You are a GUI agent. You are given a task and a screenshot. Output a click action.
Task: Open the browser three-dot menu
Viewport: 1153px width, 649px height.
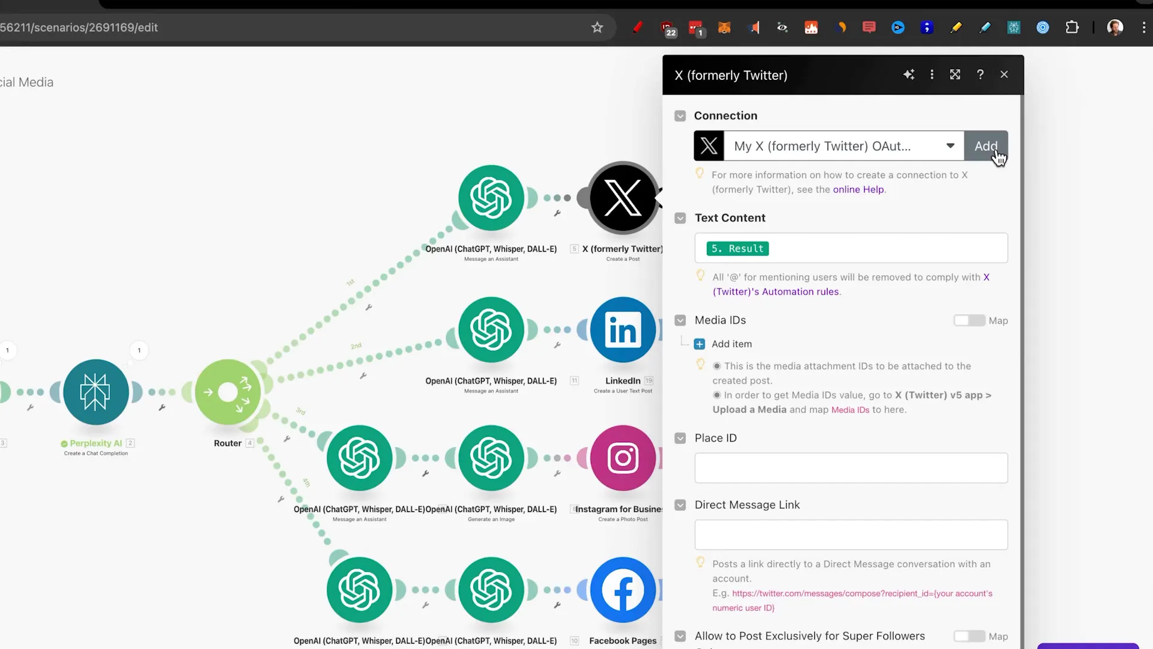(1144, 28)
